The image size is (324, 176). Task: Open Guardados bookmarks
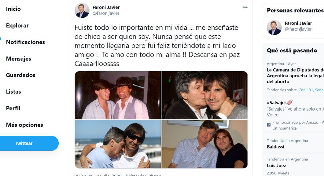tap(21, 75)
